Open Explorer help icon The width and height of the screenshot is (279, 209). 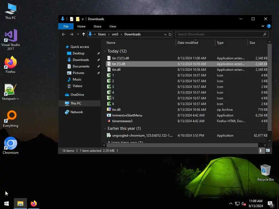point(269,26)
